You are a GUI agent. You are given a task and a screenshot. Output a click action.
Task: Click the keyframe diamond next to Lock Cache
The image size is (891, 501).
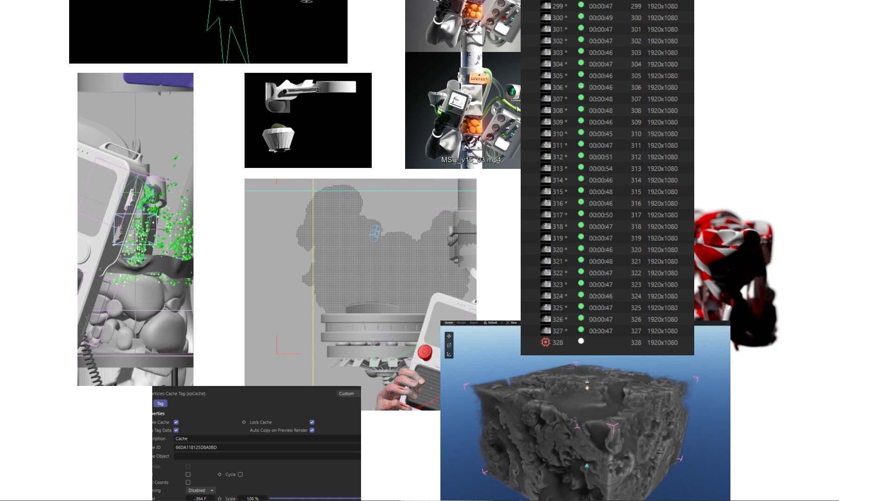coord(244,422)
